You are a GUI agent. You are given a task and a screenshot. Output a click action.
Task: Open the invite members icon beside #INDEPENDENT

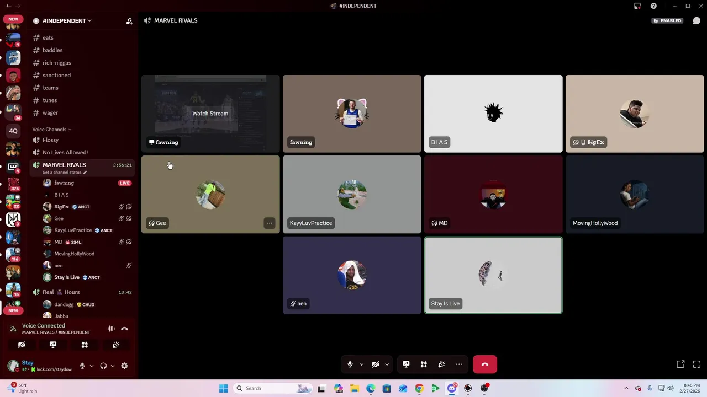(x=129, y=21)
